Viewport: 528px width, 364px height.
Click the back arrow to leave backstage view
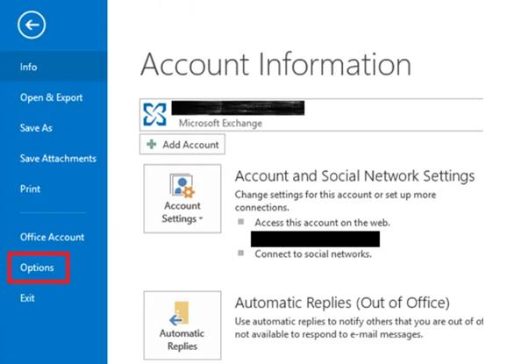(36, 26)
